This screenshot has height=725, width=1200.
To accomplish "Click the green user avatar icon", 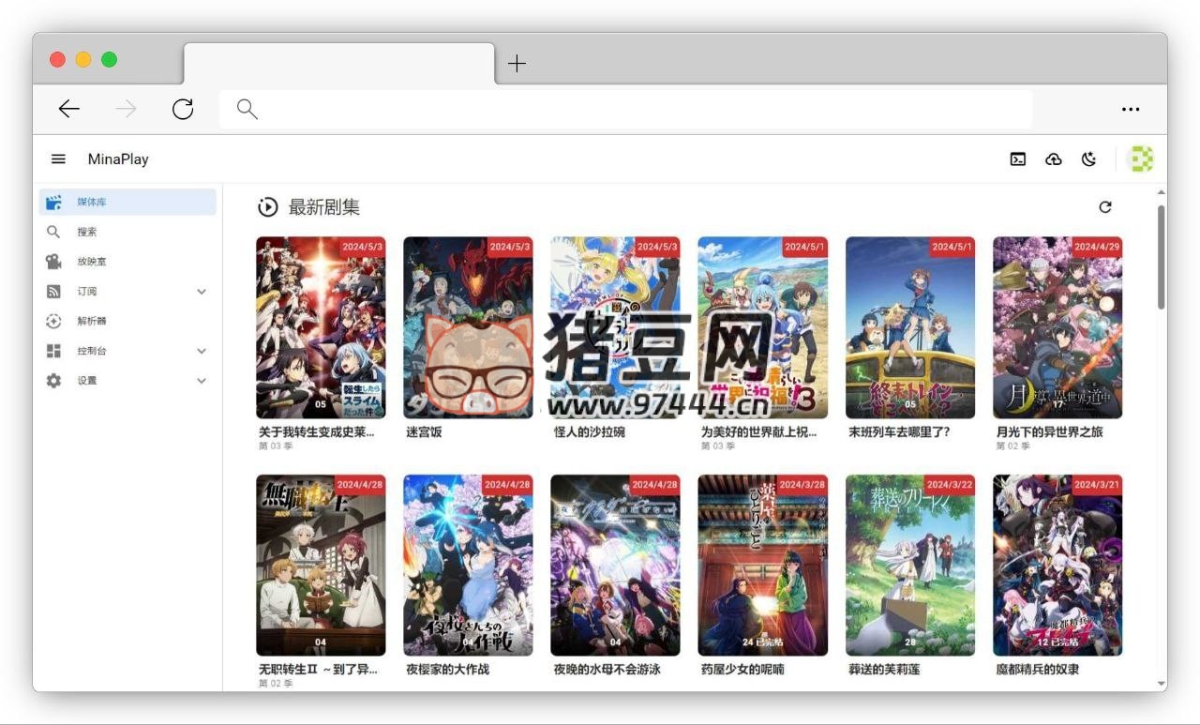I will click(1141, 159).
